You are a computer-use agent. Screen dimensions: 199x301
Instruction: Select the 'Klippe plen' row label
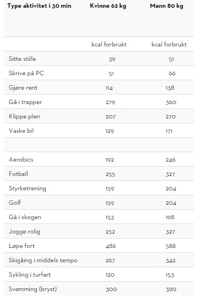coord(24,117)
